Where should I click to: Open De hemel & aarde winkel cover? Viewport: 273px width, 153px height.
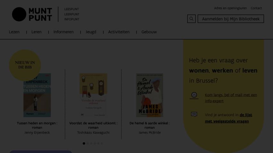pyautogui.click(x=150, y=95)
